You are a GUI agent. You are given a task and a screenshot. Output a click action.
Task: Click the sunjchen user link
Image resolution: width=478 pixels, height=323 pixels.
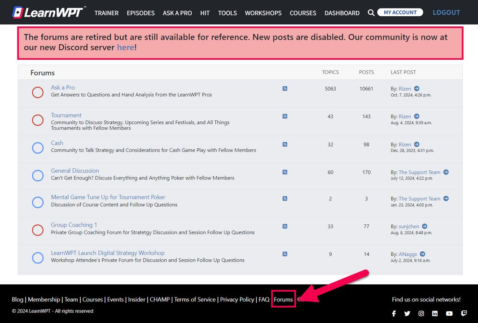tap(409, 227)
